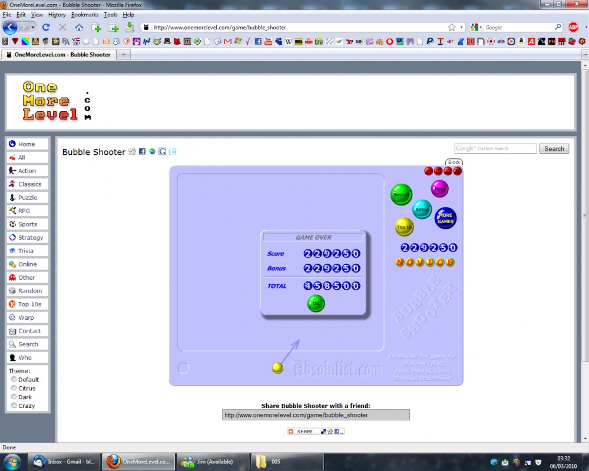Open the Tools menu
Viewport: 589px width, 471px height.
pos(111,15)
